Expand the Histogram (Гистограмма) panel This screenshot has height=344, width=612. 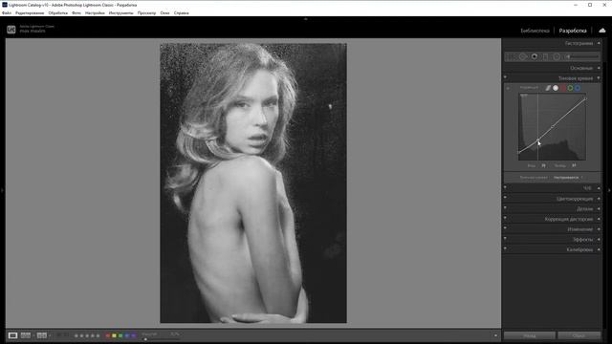pos(599,43)
